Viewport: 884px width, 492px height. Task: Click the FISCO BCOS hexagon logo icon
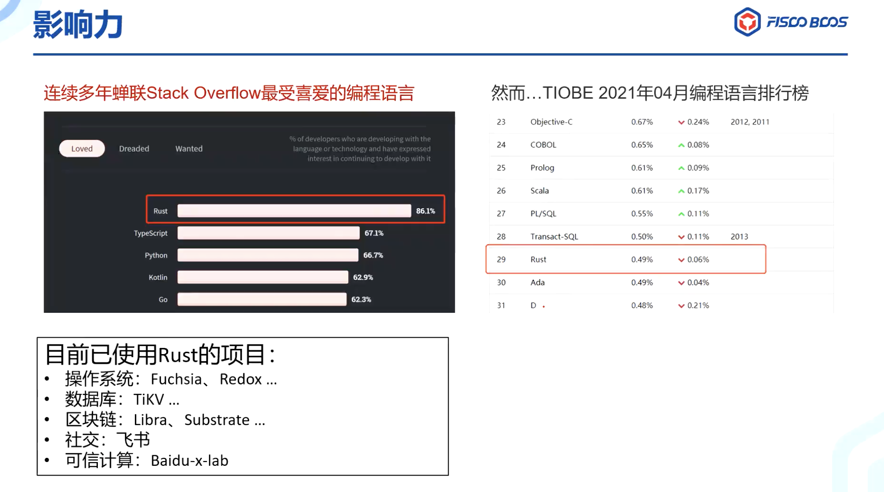pyautogui.click(x=747, y=22)
